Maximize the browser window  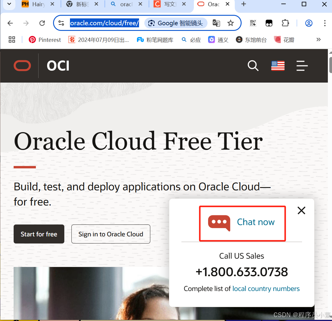coord(304,4)
